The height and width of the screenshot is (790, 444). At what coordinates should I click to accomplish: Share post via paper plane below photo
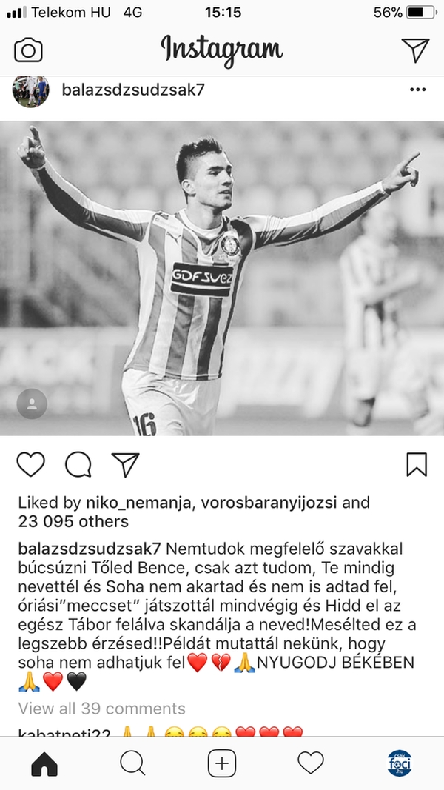pyautogui.click(x=125, y=464)
